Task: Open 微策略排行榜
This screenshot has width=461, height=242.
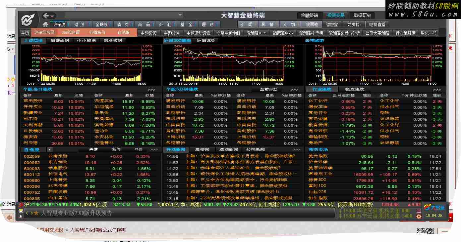Action: tap(311, 33)
